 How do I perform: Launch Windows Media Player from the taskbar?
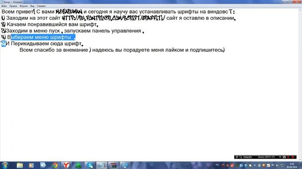point(31,165)
